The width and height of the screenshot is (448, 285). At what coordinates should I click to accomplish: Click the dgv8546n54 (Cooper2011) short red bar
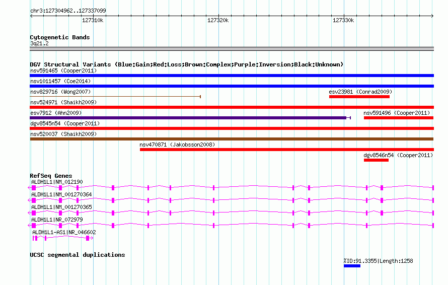point(376,160)
